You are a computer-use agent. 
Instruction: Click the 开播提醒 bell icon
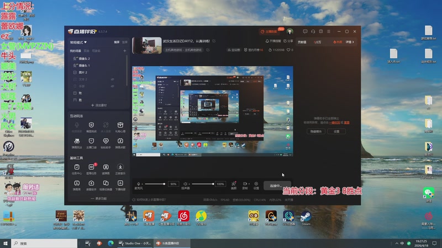tap(267, 41)
